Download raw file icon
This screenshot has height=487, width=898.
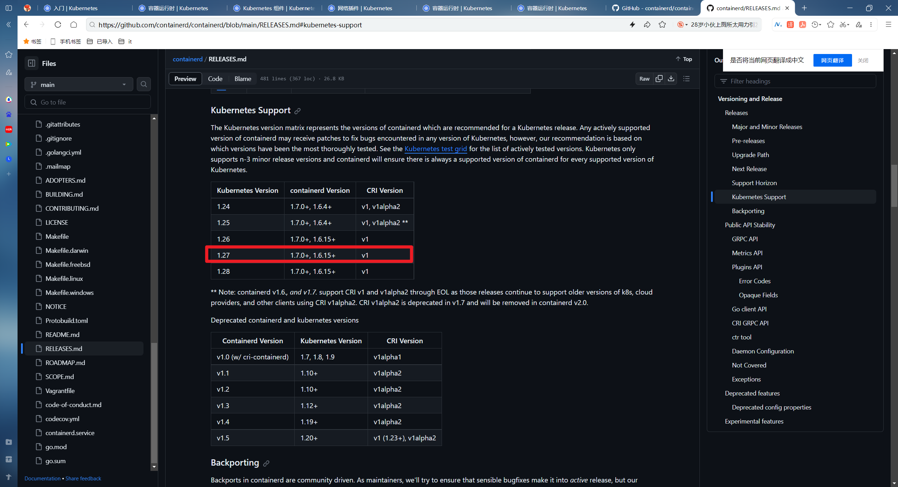pos(671,79)
